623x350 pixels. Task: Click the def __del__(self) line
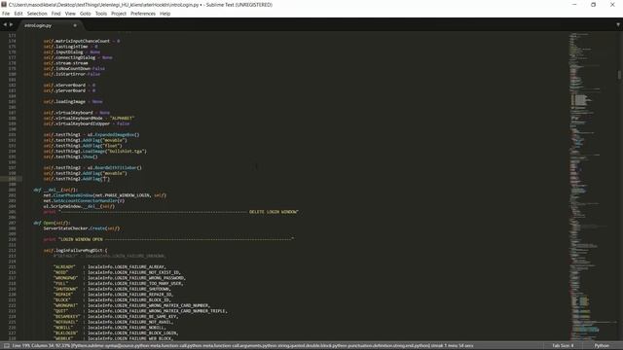[55, 190]
